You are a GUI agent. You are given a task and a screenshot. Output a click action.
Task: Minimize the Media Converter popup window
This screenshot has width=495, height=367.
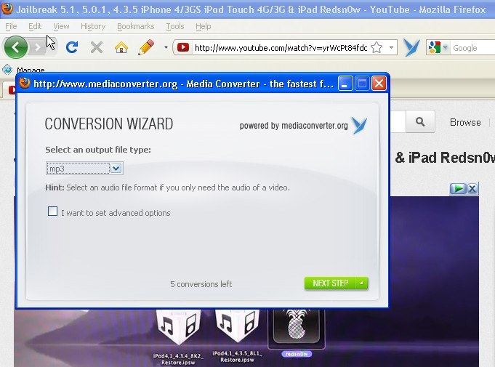coord(345,84)
